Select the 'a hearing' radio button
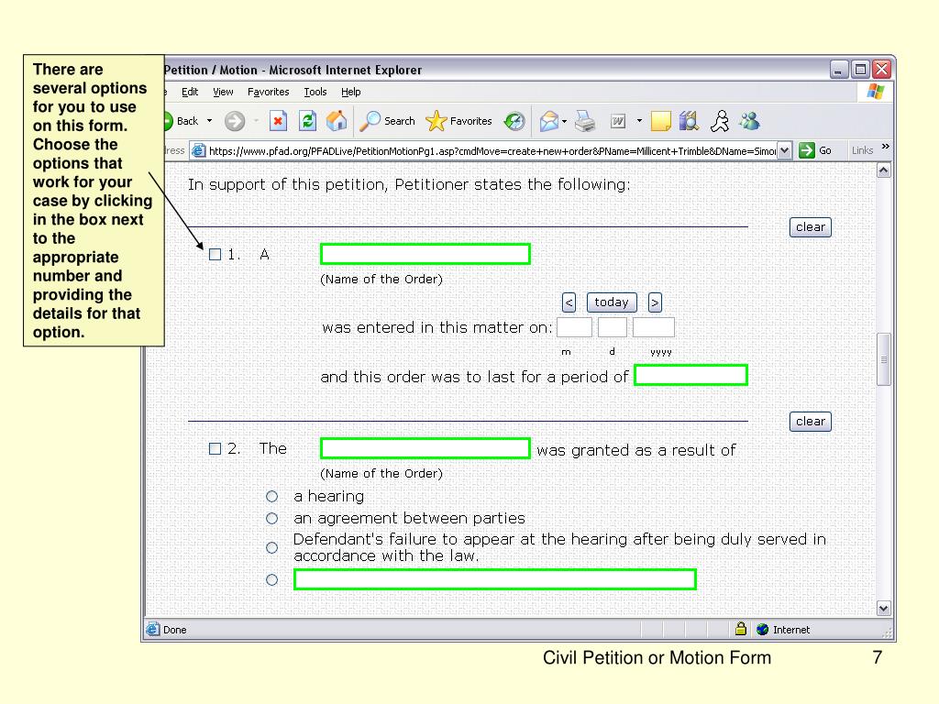The image size is (939, 704). 271,496
